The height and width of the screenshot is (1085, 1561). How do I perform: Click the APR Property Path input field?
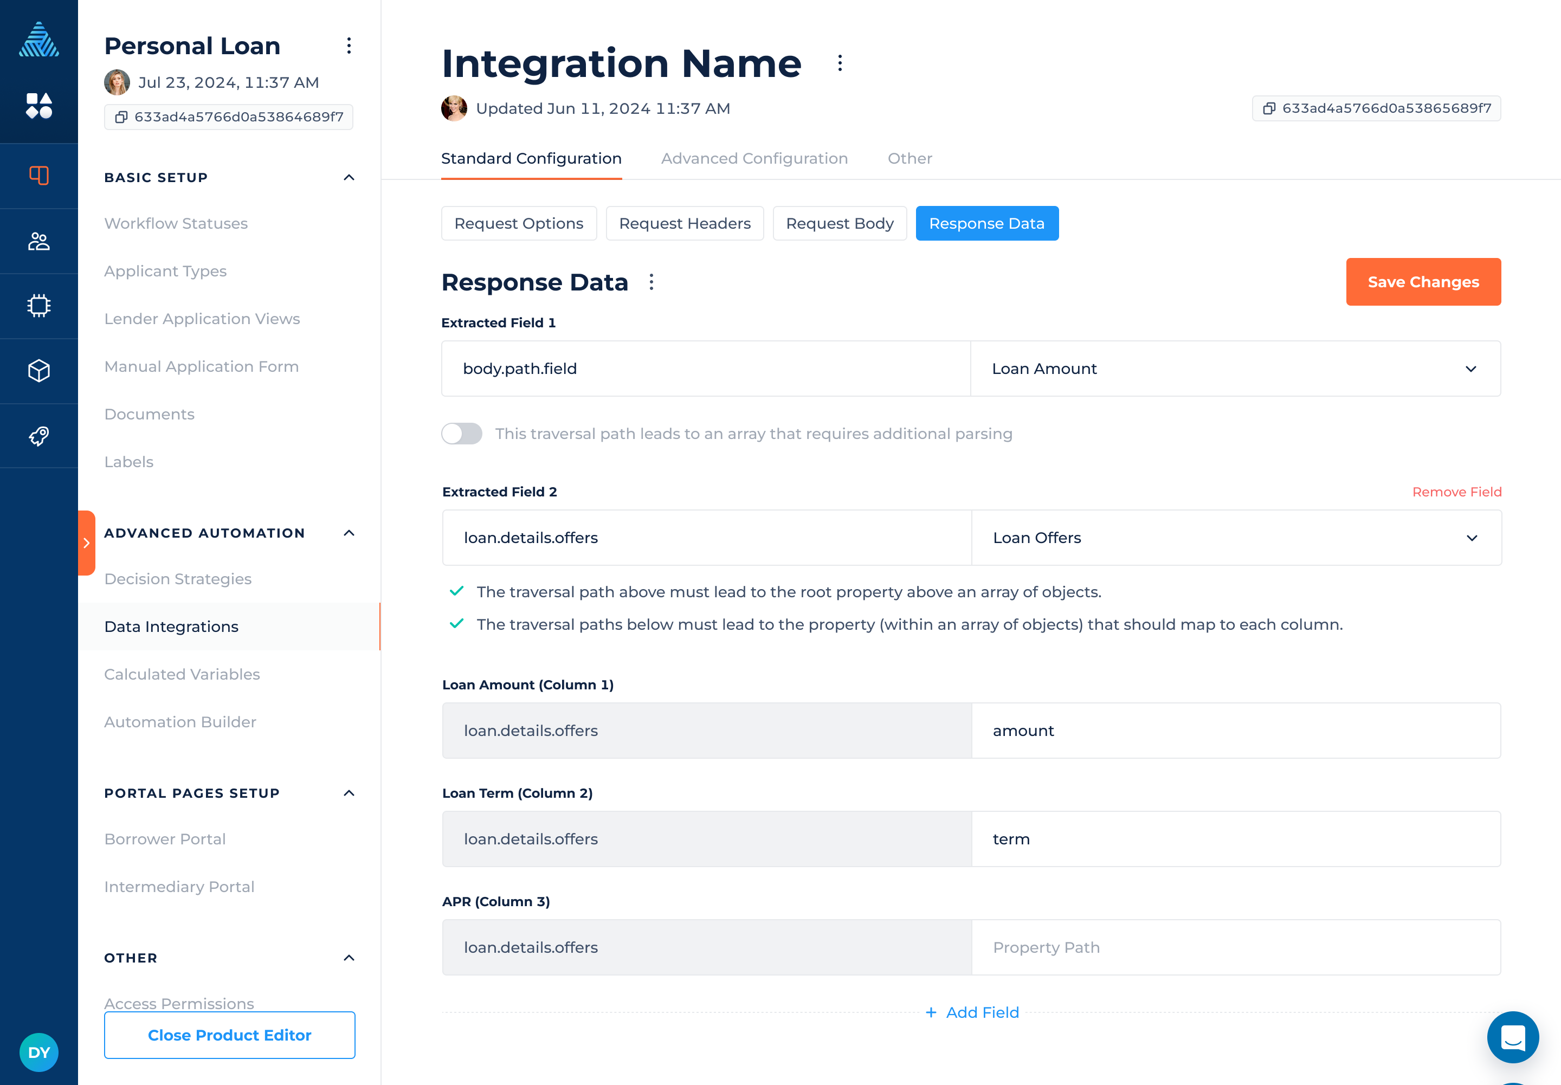[1235, 947]
